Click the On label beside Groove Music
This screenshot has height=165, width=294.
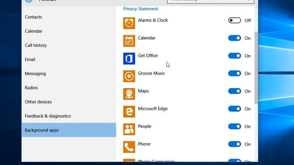248,73
